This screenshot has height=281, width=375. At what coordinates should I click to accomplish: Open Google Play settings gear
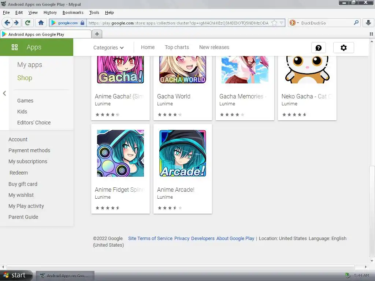click(x=344, y=48)
